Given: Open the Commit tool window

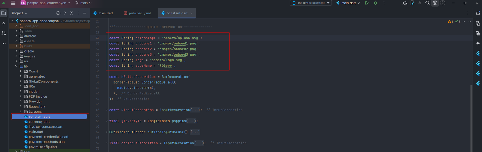Looking at the screenshot, I should [4, 23].
